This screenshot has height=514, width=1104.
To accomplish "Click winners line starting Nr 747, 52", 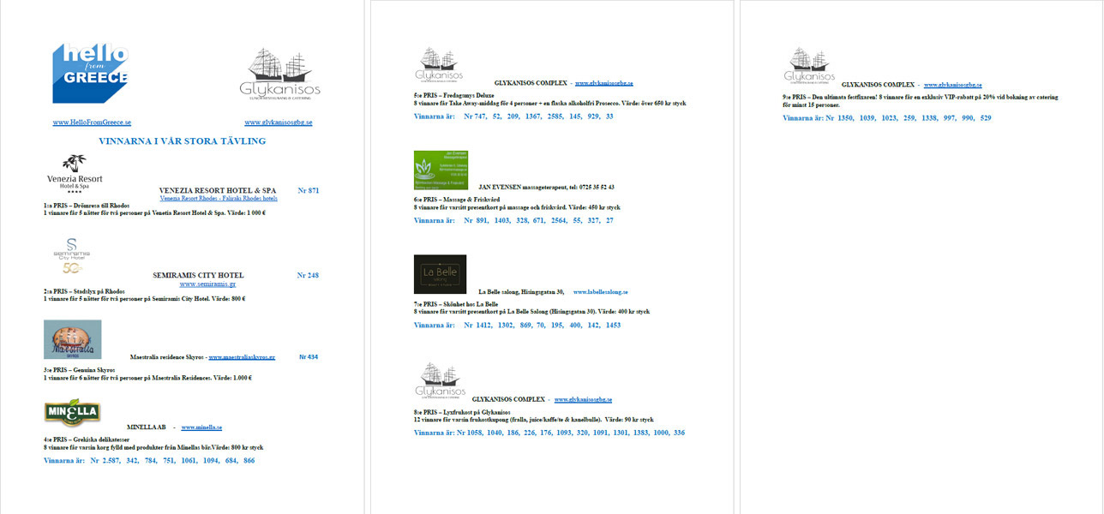I will click(x=513, y=116).
